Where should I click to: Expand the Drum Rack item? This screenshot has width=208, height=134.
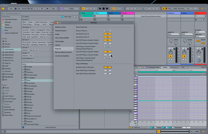pyautogui.click(x=23, y=83)
